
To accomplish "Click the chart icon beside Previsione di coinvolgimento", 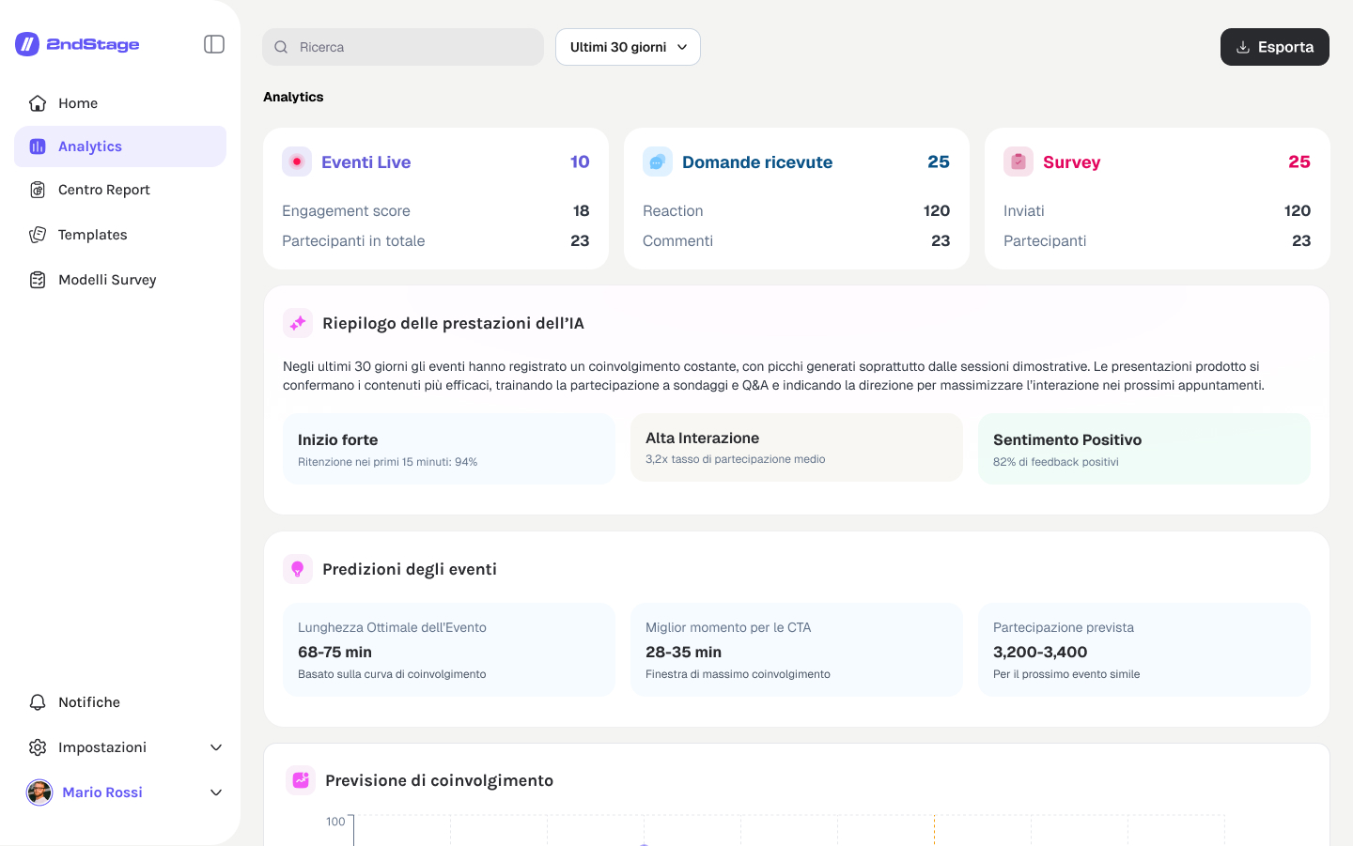I will pyautogui.click(x=301, y=780).
